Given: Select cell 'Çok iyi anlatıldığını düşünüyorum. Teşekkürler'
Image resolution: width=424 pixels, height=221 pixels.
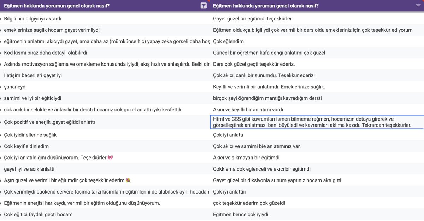Looking at the screenshot, I should click(x=105, y=158).
